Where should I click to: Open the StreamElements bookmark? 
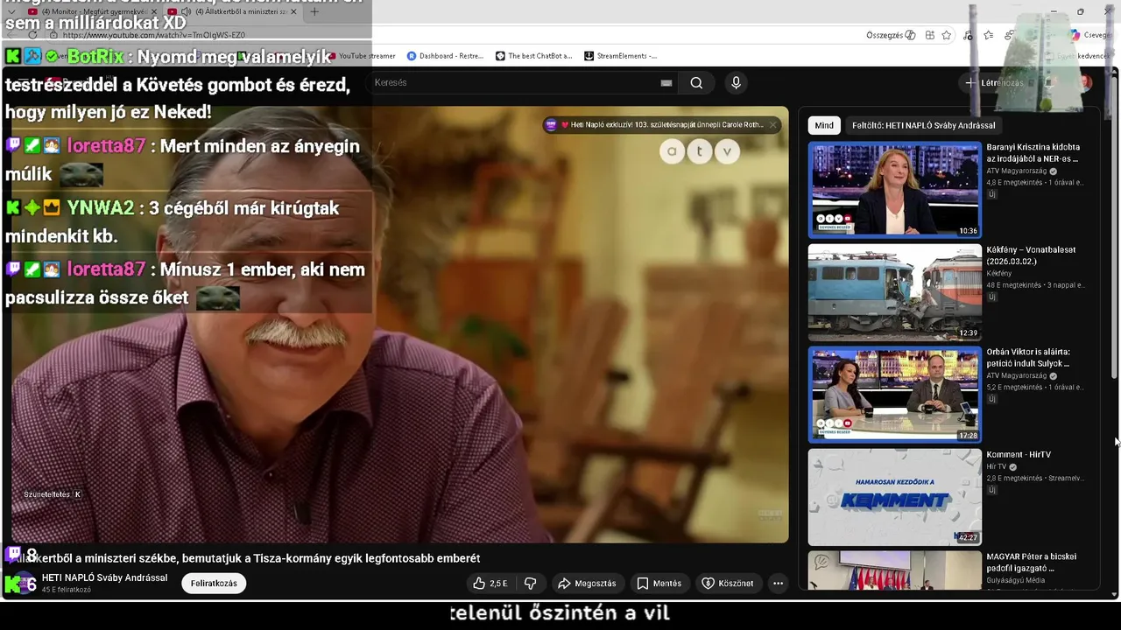coord(620,56)
